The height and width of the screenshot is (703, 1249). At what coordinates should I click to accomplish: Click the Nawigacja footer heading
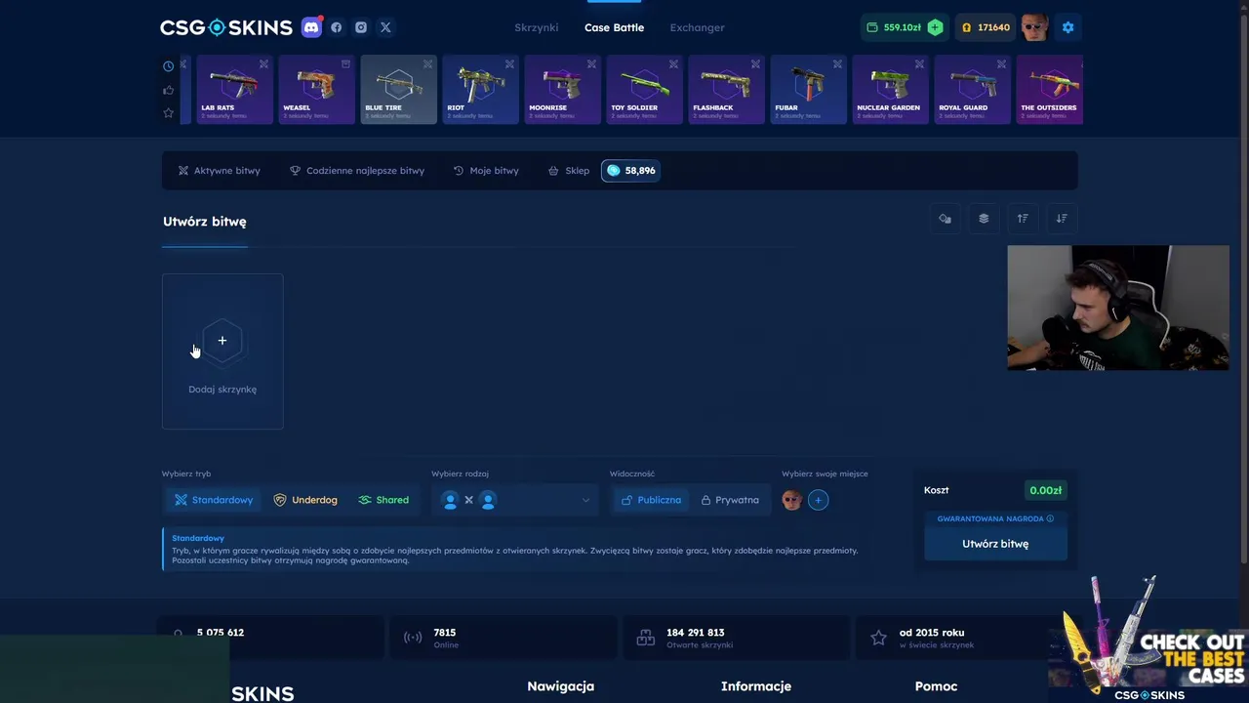[560, 686]
